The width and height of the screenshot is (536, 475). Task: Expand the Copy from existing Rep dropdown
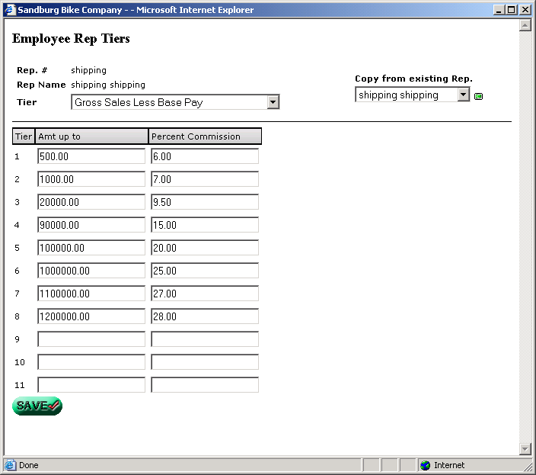point(464,95)
